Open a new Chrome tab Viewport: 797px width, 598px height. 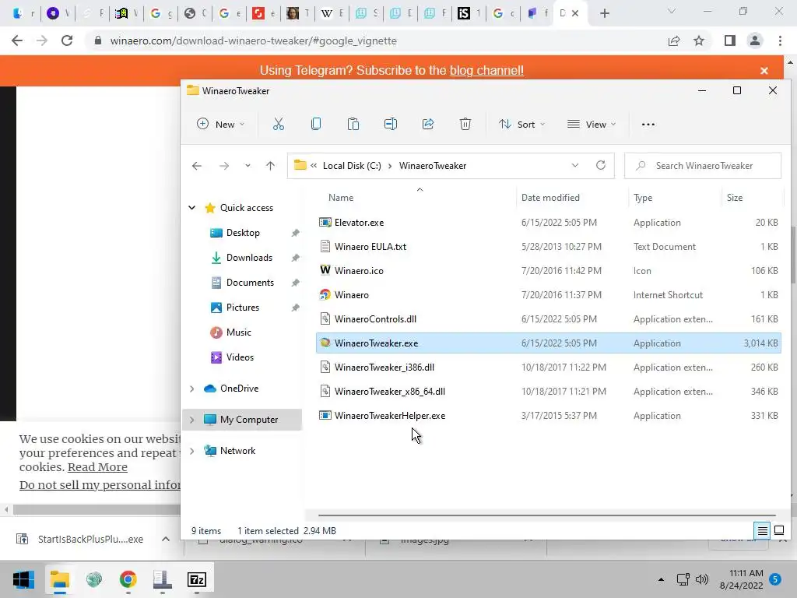pos(604,13)
